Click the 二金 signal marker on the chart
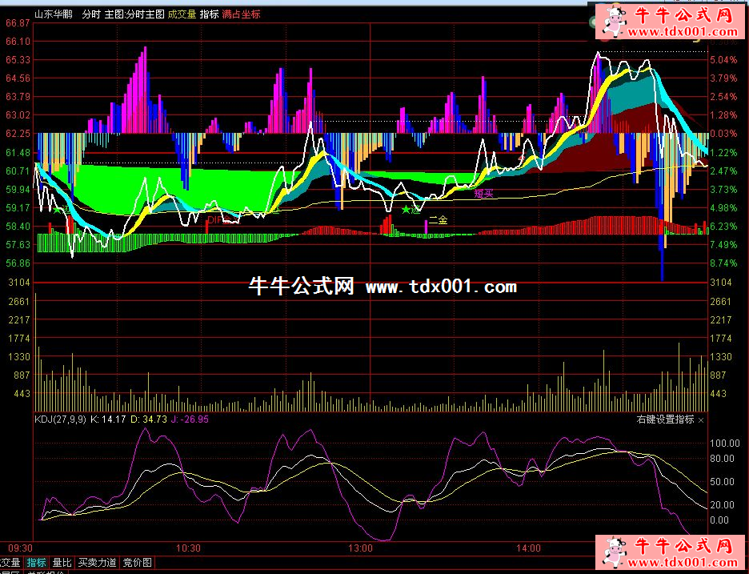The height and width of the screenshot is (574, 749). click(438, 220)
